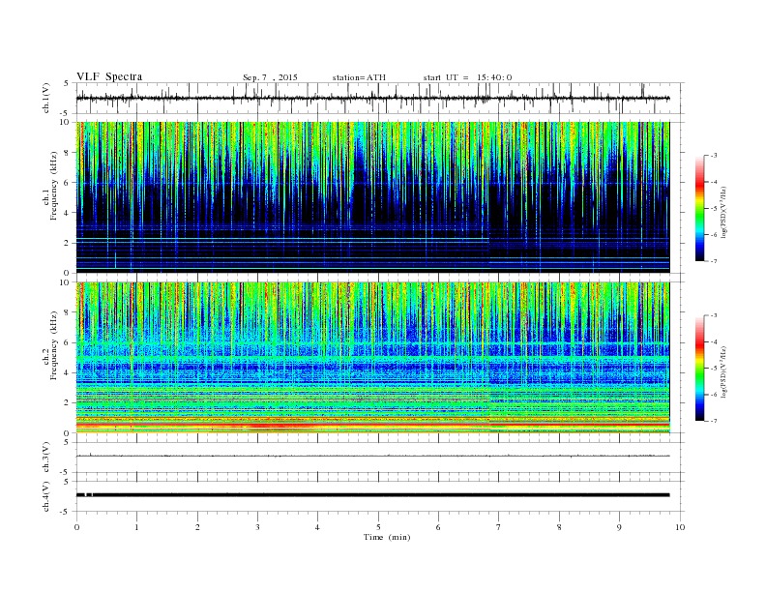
Task: Click the time axis tick label "5"
Action: click(x=378, y=527)
